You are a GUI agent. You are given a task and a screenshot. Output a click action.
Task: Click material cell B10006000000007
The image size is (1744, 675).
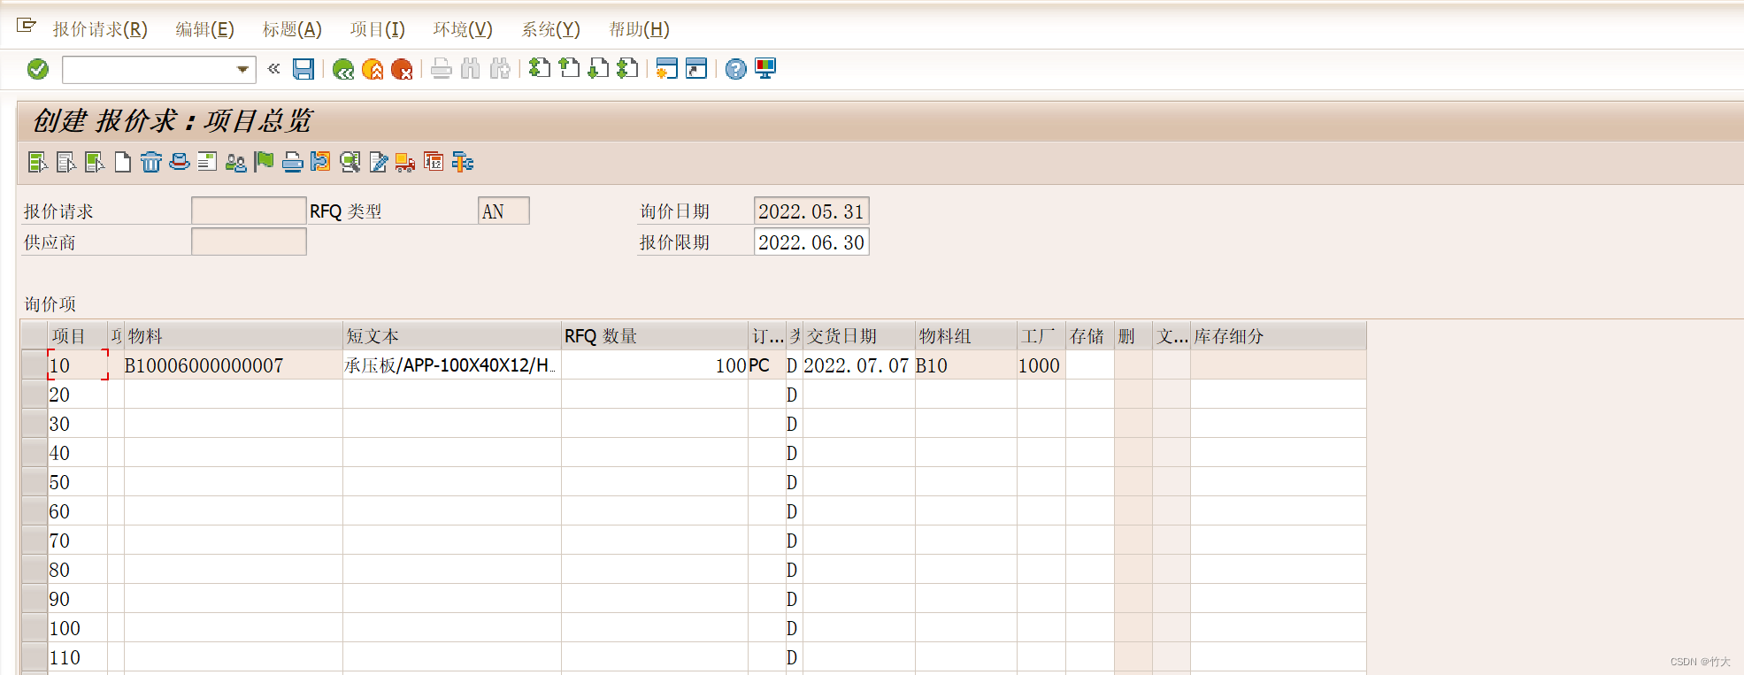click(234, 364)
